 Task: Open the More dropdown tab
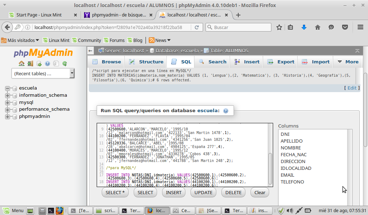pyautogui.click(x=348, y=62)
